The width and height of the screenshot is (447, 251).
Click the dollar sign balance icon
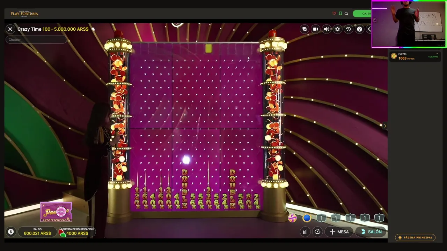(11, 232)
